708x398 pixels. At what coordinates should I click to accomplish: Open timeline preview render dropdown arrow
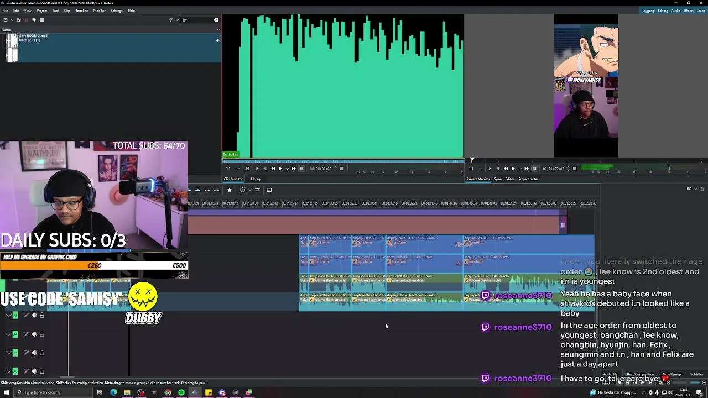tap(249, 190)
